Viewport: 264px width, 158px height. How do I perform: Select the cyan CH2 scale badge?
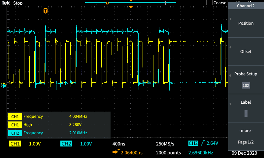click(66, 144)
